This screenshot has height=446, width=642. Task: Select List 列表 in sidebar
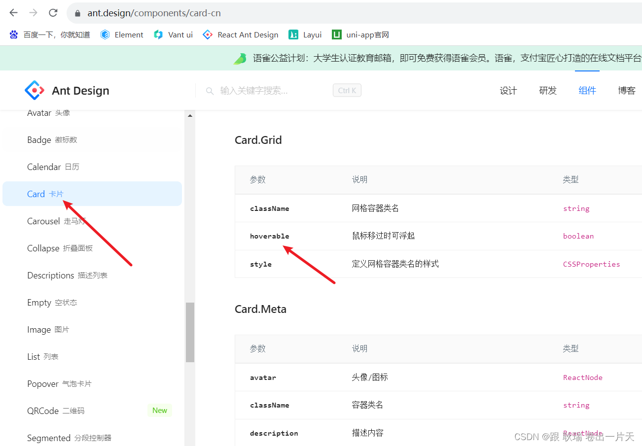[92, 357]
